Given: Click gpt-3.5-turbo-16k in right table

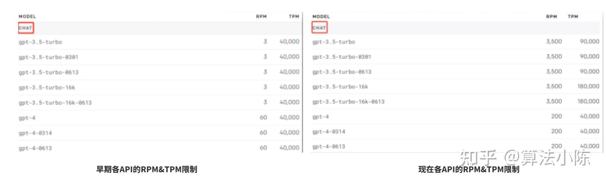Looking at the screenshot, I should 340,87.
